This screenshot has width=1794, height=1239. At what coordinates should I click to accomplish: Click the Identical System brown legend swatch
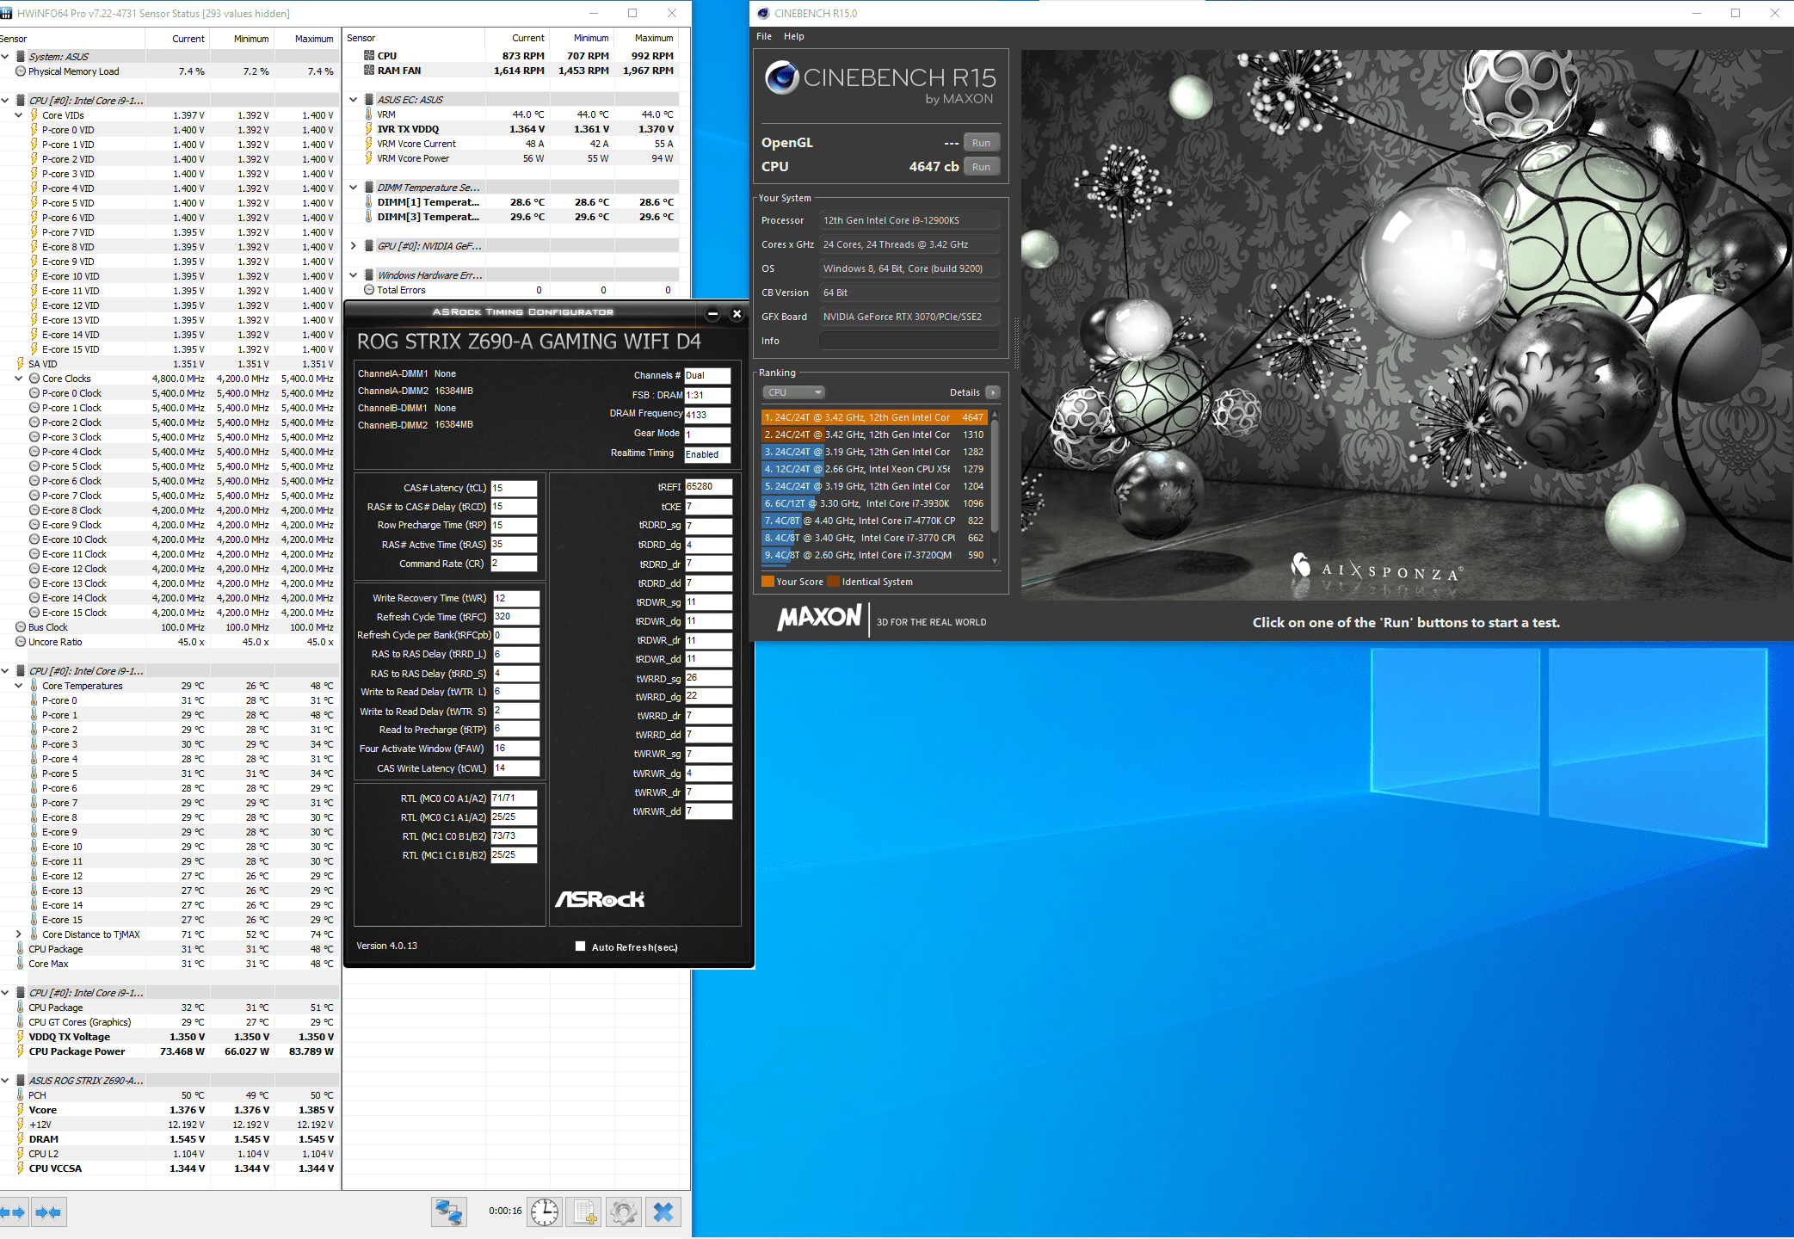coord(833,582)
